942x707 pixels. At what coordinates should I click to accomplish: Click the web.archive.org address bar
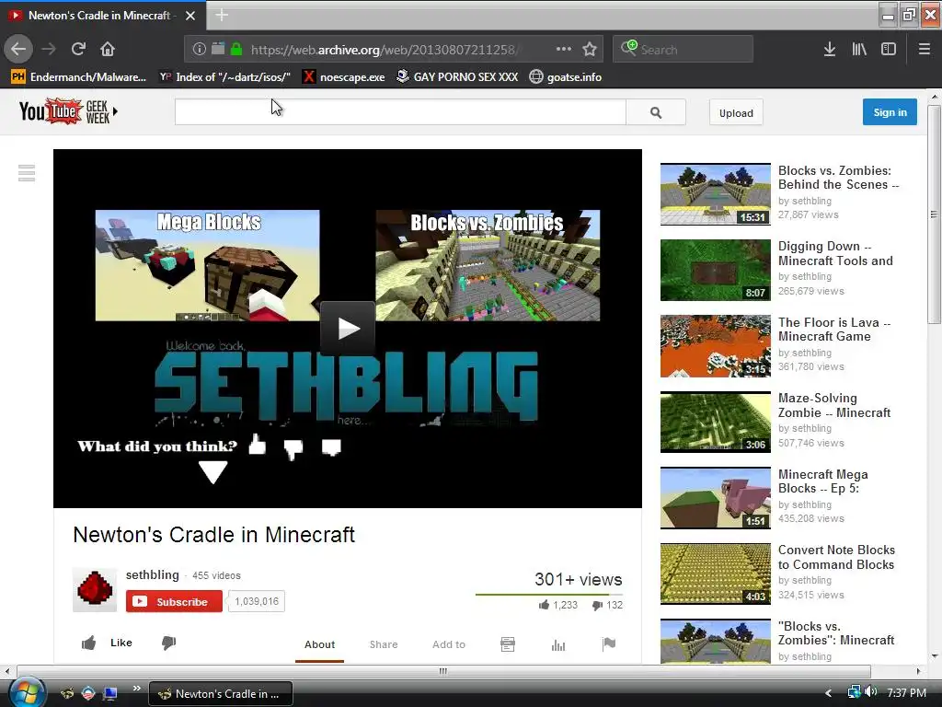coord(385,50)
